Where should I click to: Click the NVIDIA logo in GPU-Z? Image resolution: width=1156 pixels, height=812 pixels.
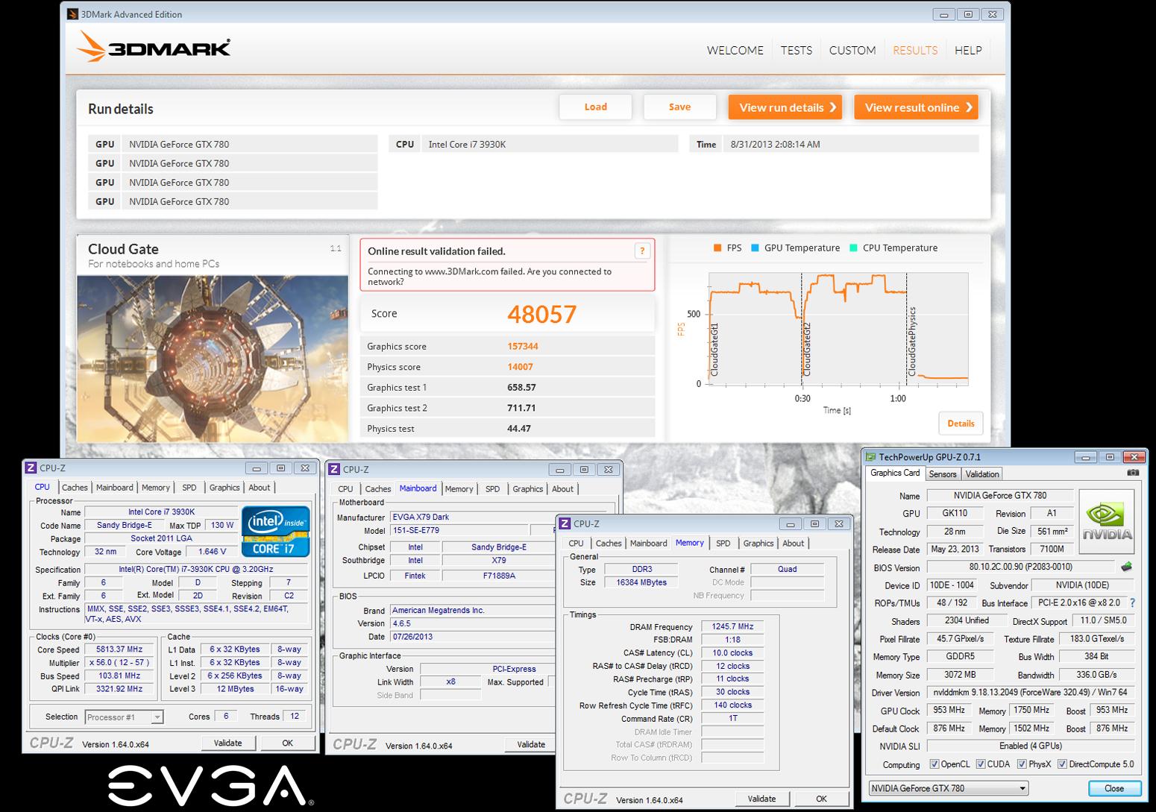tap(1106, 521)
